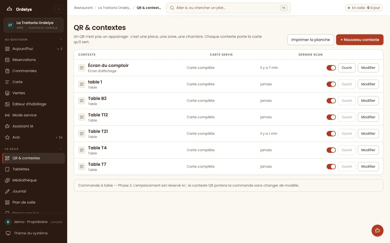Click the Journal pencil icon
390x243 pixels.
[x=7, y=191]
